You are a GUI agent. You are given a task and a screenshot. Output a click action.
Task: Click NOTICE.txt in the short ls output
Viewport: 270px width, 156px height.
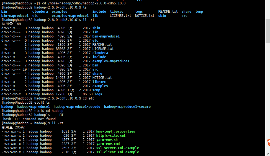tap(145, 16)
